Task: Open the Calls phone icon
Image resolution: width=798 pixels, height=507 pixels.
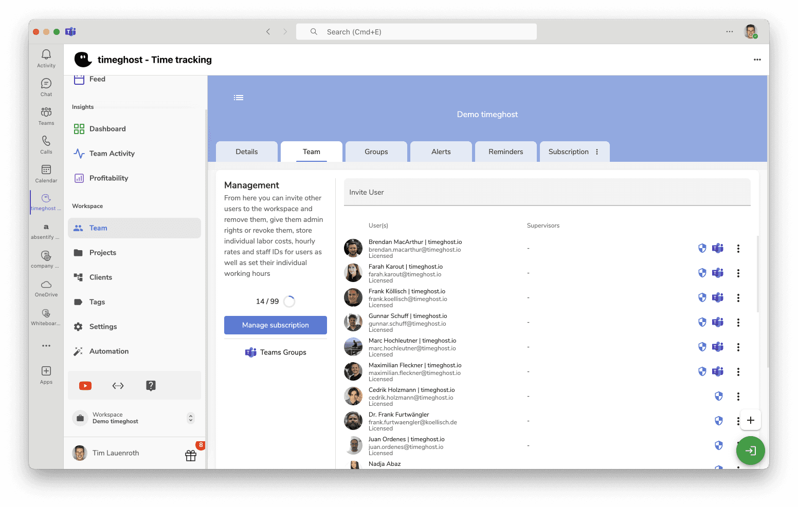Action: (46, 141)
